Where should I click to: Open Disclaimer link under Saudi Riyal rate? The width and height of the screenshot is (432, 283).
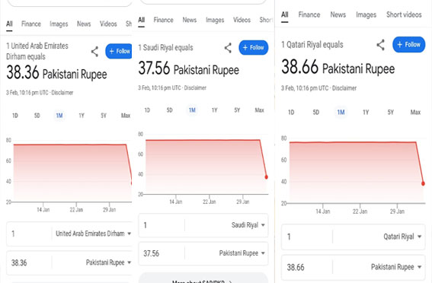[x=195, y=87]
